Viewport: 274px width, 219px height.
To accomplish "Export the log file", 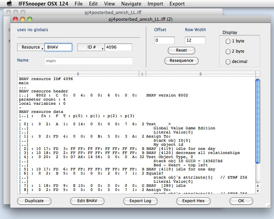I will [x=140, y=201].
